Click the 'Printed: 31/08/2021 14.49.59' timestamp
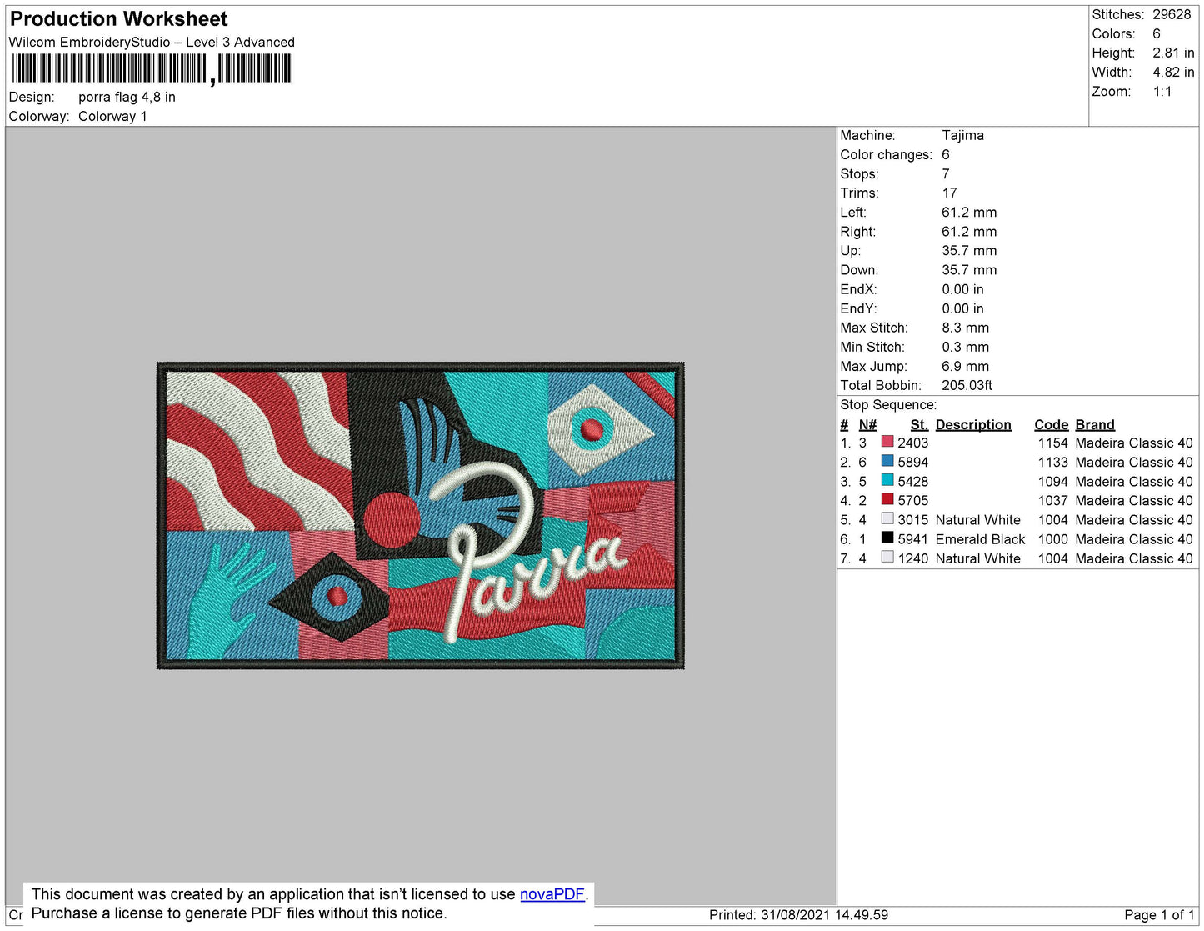 point(798,915)
